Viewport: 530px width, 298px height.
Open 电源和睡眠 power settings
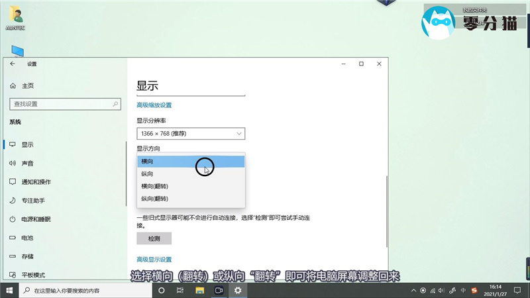point(36,219)
